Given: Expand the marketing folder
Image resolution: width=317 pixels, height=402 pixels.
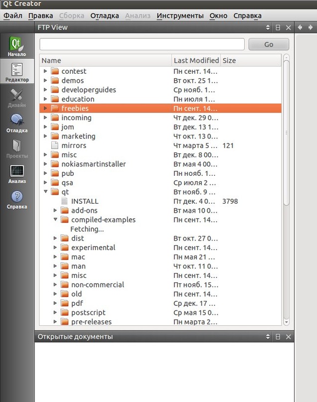Looking at the screenshot, I should pos(45,136).
